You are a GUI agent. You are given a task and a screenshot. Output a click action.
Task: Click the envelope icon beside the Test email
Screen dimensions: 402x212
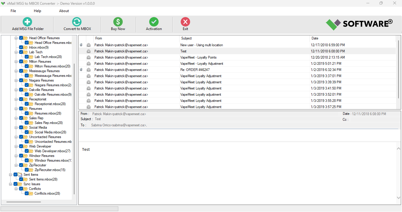point(89,51)
